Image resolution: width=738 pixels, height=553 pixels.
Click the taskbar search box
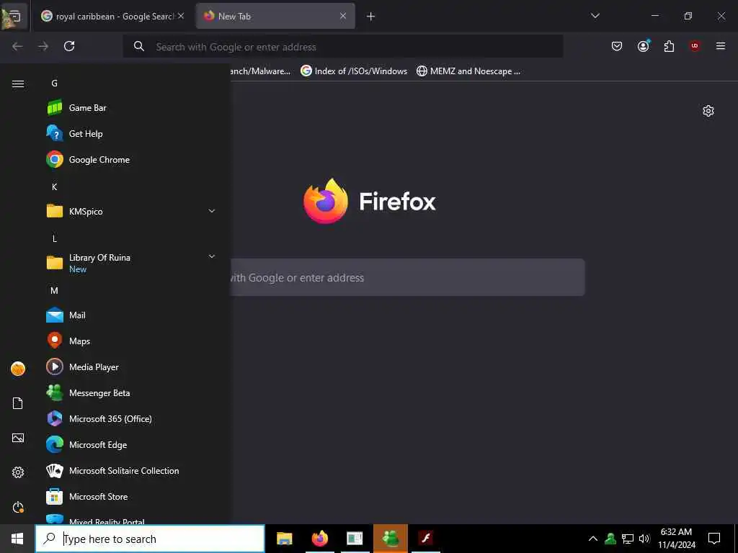[150, 539]
